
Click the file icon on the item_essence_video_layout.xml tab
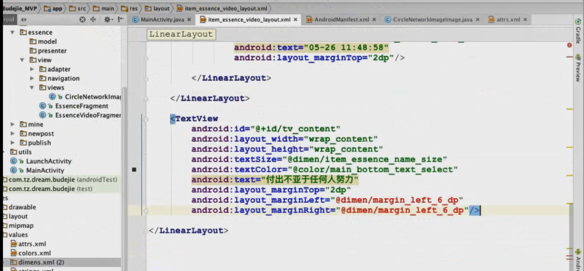pos(203,20)
